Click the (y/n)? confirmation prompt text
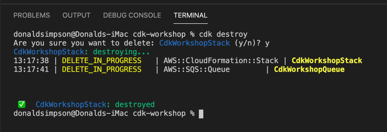The width and height of the screenshot is (387, 132). coord(248,43)
